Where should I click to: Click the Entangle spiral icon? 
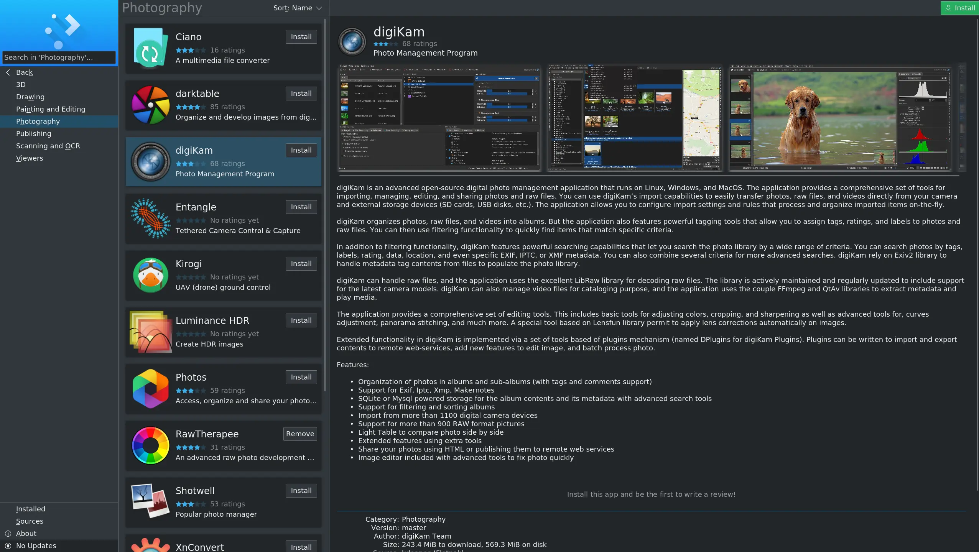(150, 219)
